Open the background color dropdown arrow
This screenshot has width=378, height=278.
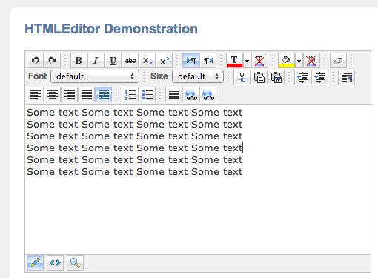coord(299,60)
